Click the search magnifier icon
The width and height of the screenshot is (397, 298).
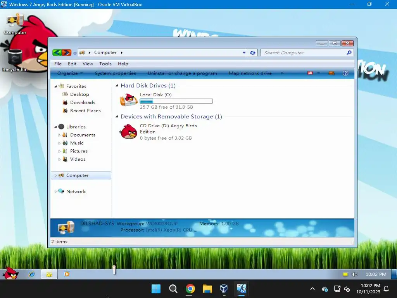349,53
